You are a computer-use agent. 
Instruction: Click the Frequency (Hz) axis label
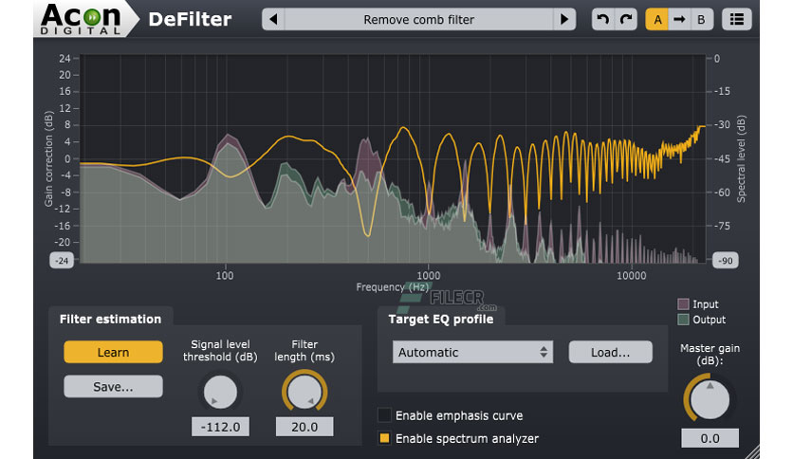[392, 287]
